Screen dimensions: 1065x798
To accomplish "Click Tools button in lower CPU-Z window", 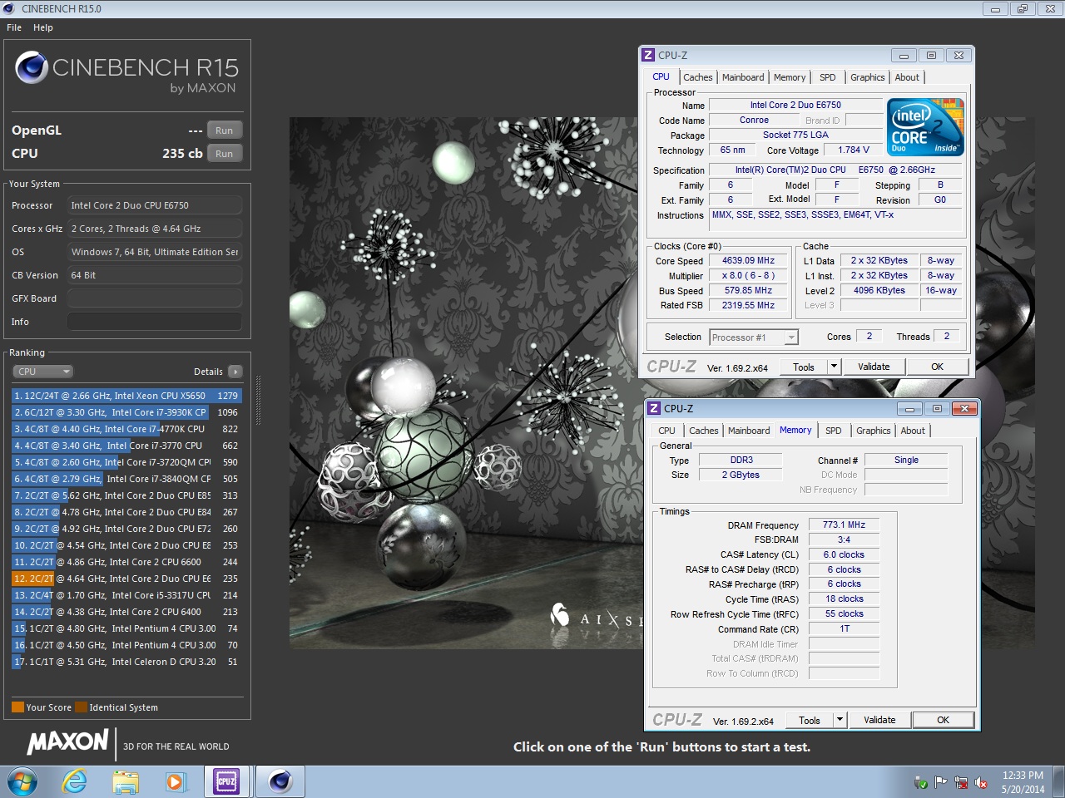I will [810, 720].
